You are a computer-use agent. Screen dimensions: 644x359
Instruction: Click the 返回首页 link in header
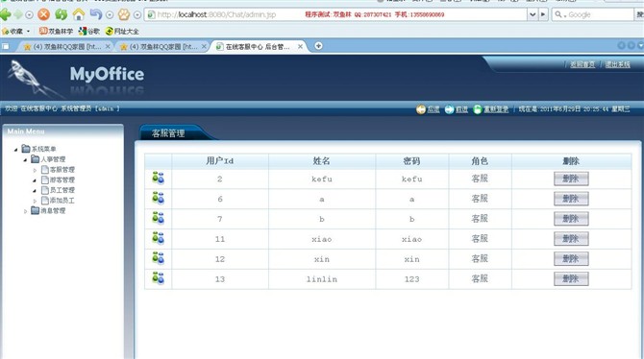(582, 64)
